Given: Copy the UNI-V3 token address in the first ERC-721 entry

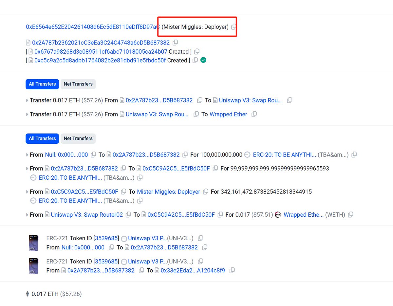Looking at the screenshot, I should (x=200, y=238).
